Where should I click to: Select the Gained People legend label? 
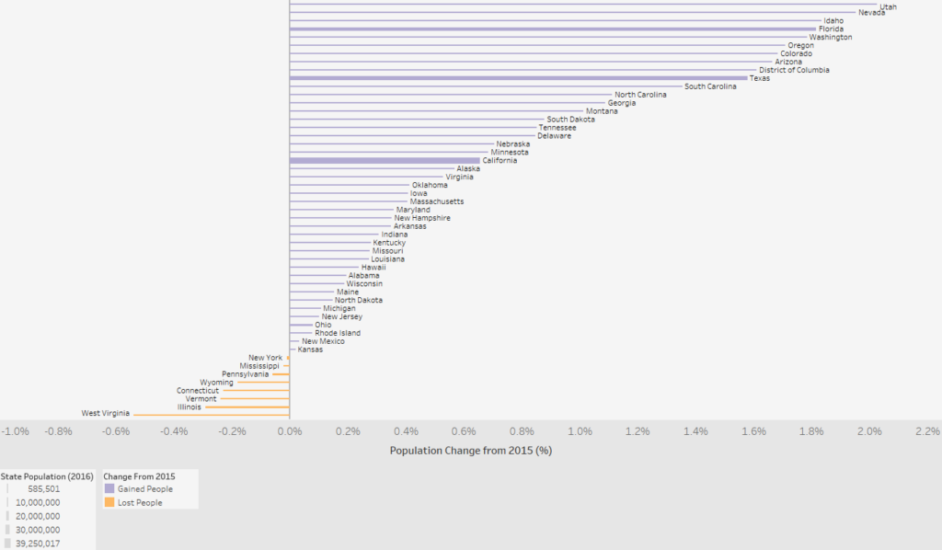[x=145, y=488]
